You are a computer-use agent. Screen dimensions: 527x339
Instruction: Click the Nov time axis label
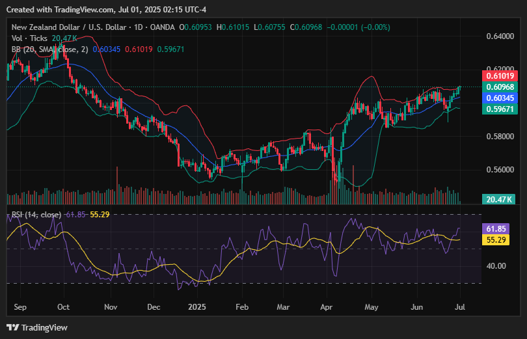111,307
